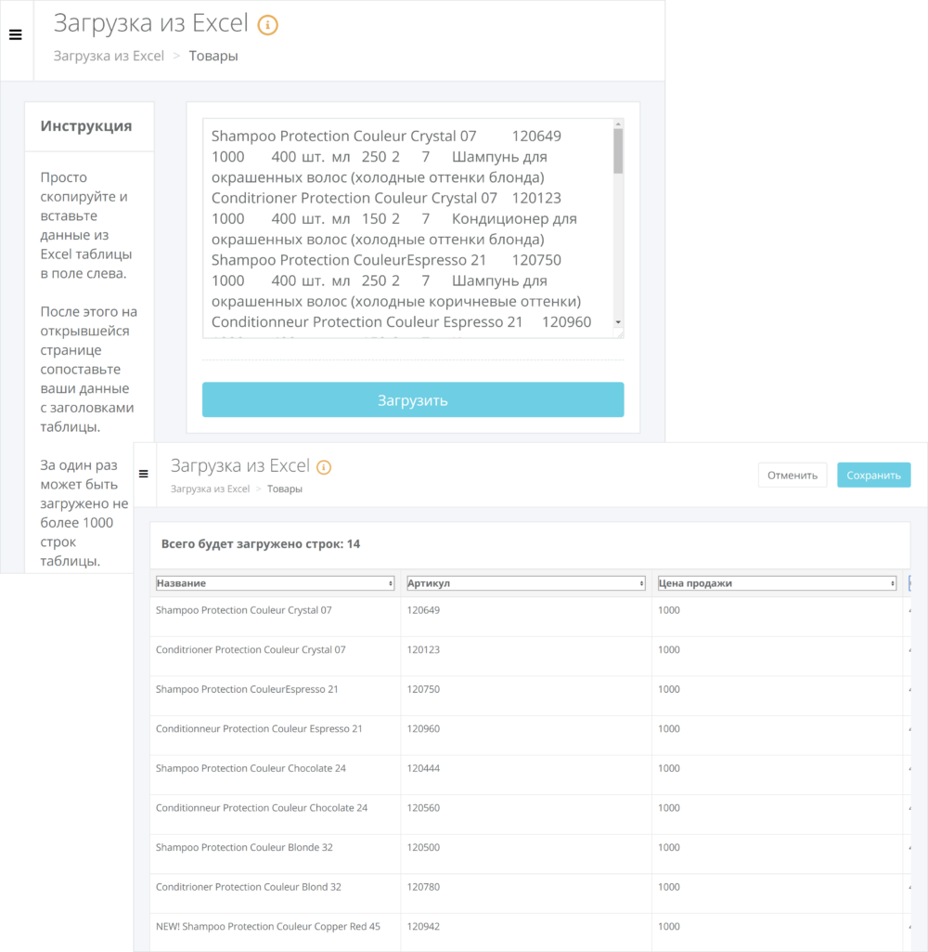Follow the Загрузка из Excel breadcrumb beside Отменить

210,489
